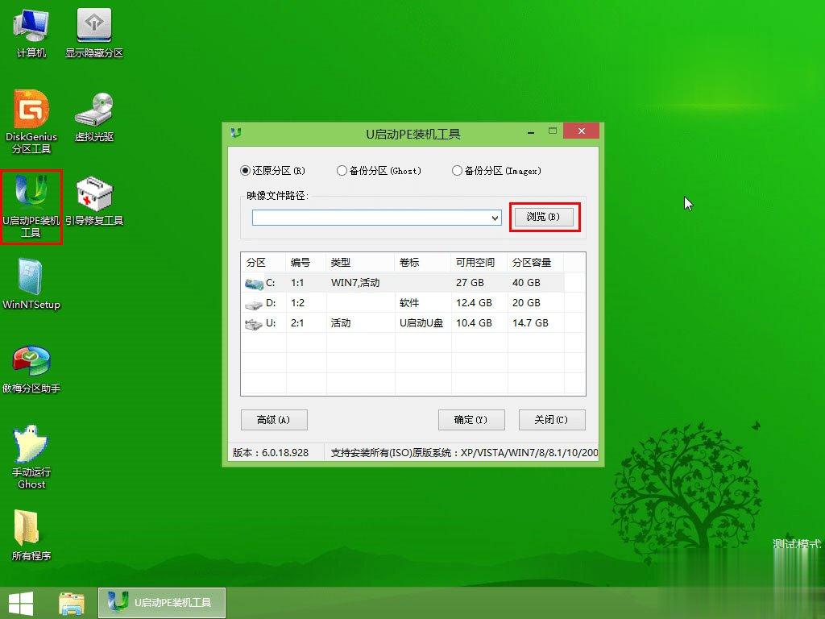Launch the 引导修复工具 boot repair tool
The width and height of the screenshot is (825, 619).
(94, 201)
